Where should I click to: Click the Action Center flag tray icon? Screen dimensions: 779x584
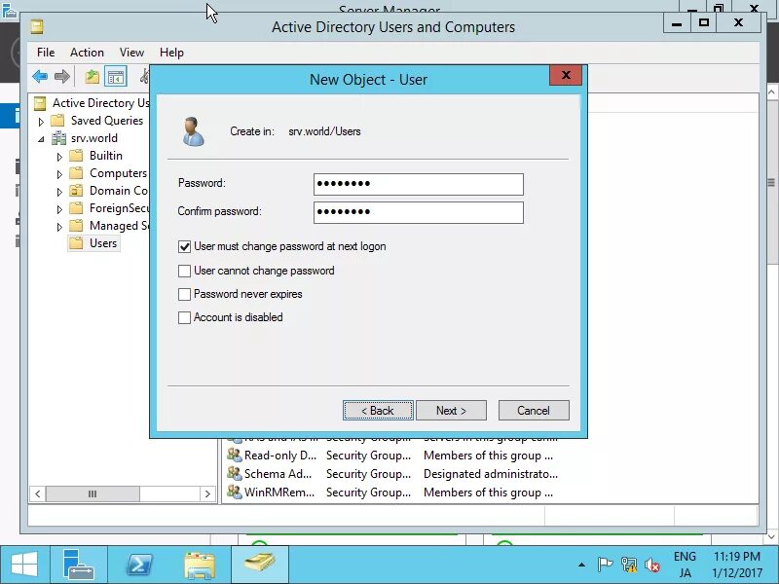605,565
